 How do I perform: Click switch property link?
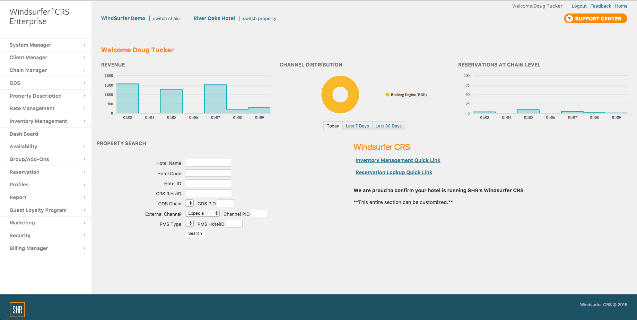[260, 18]
